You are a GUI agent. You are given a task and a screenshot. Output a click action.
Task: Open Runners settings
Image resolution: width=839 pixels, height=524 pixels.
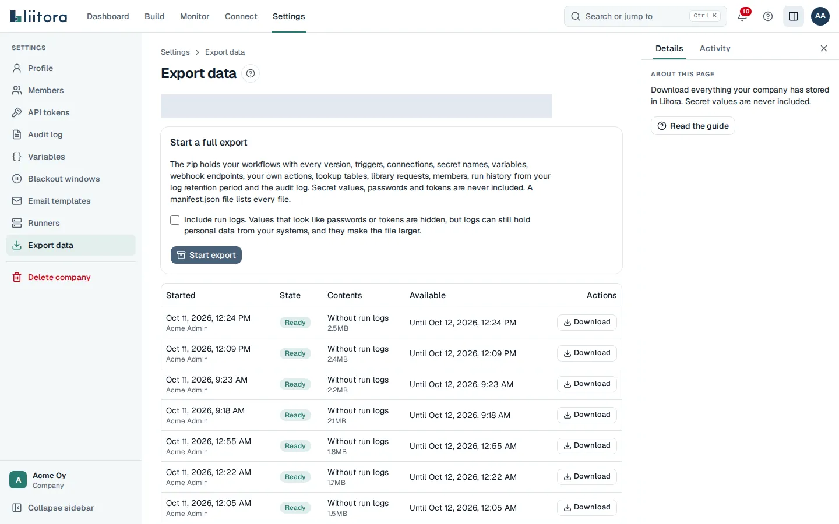point(70,223)
